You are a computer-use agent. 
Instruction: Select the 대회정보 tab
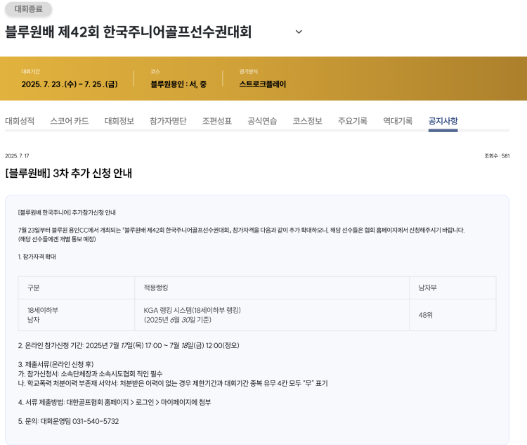click(x=119, y=121)
